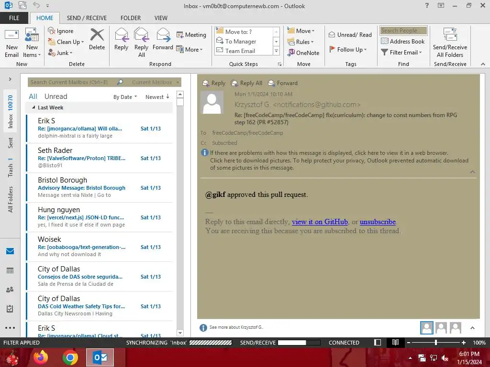Screen dimensions: 490x367
Task: Show All messages filter
Action: pos(33,97)
